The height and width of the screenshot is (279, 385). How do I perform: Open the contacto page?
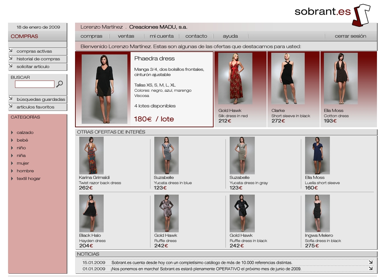pyautogui.click(x=196, y=36)
